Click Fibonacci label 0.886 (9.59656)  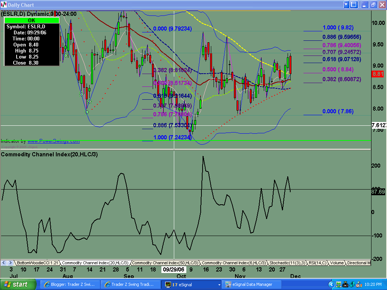[342, 37]
